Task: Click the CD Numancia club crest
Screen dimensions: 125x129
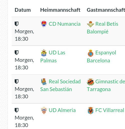Action: coord(44,24)
